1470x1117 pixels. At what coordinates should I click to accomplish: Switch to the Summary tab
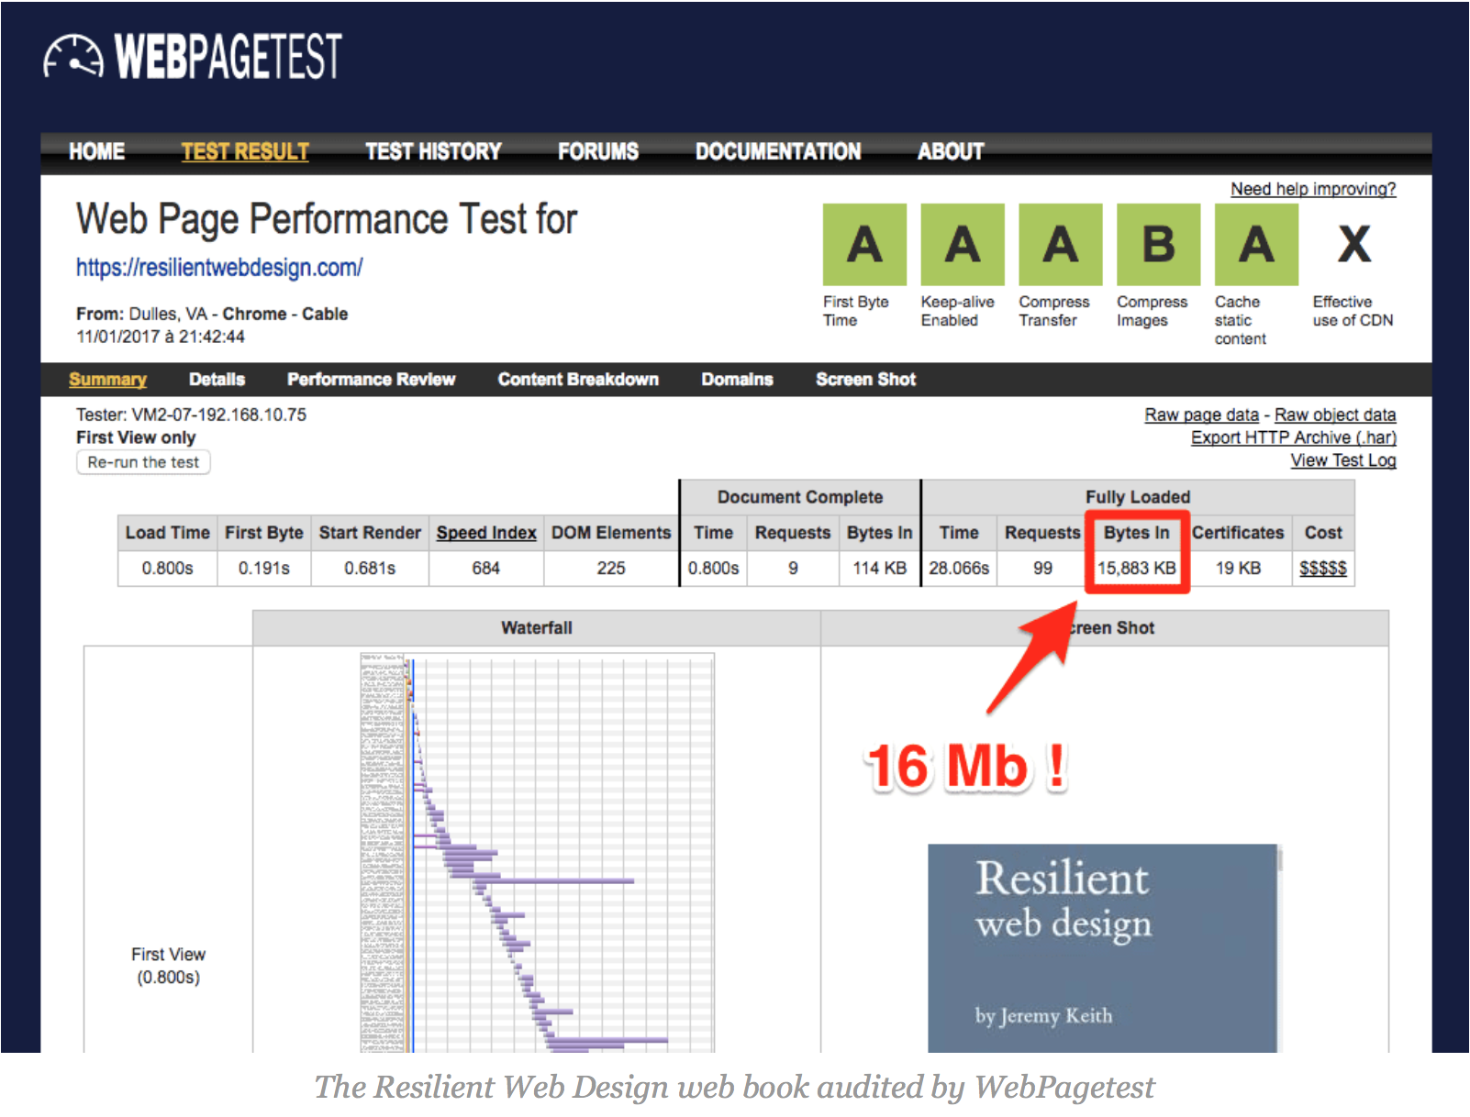(107, 380)
